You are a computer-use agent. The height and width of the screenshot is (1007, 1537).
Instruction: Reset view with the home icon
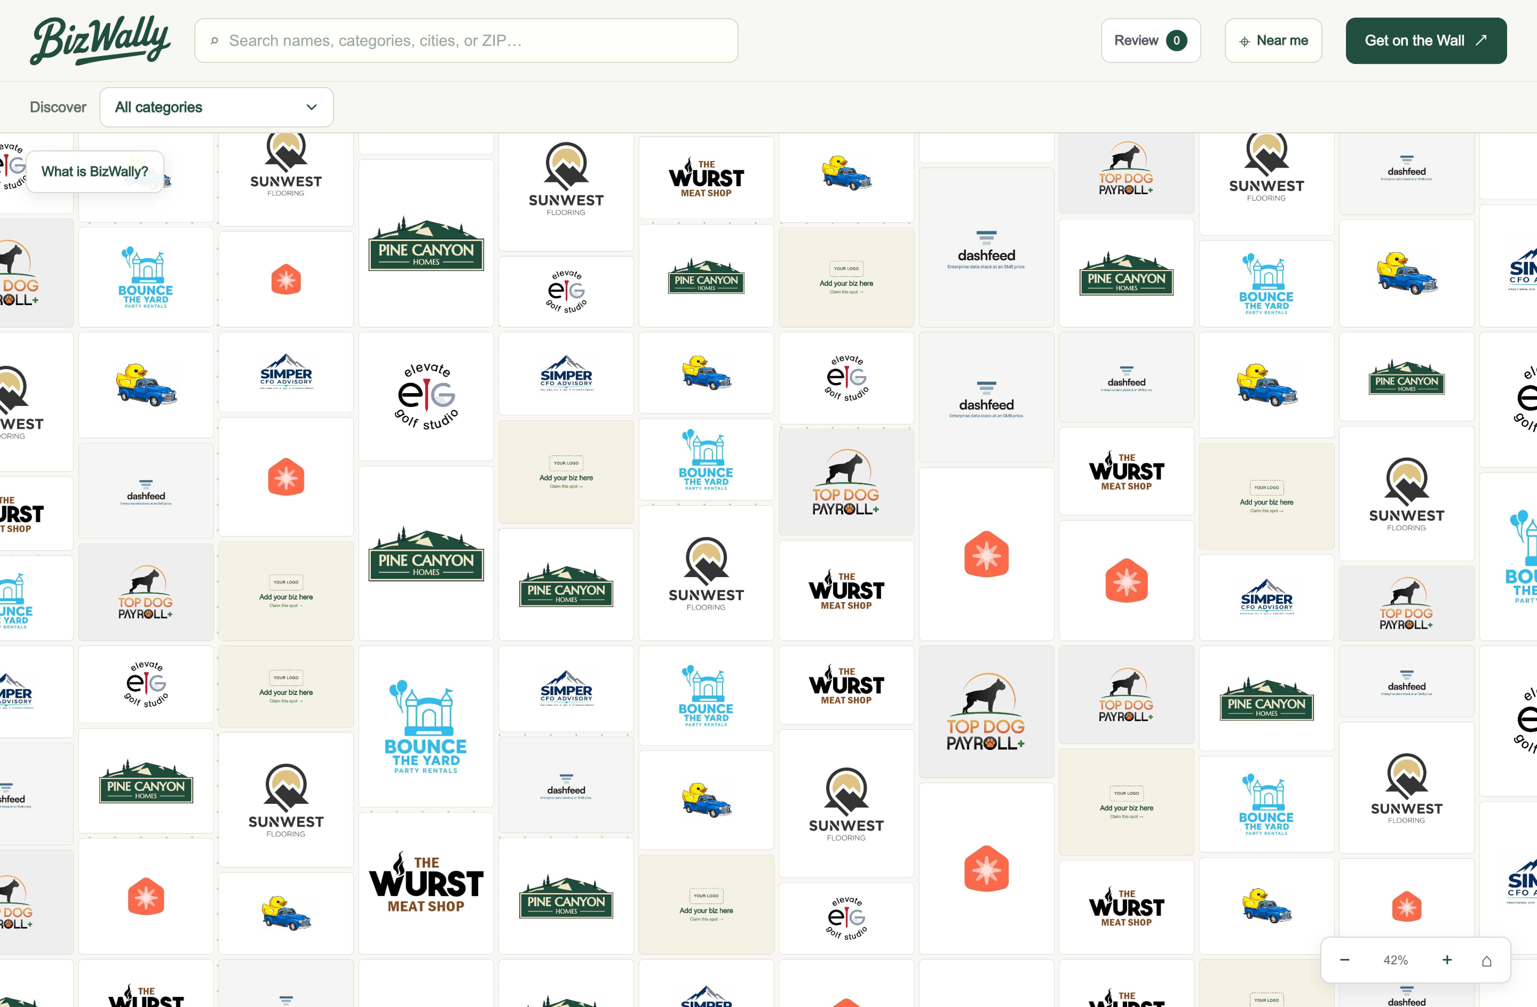click(1487, 961)
